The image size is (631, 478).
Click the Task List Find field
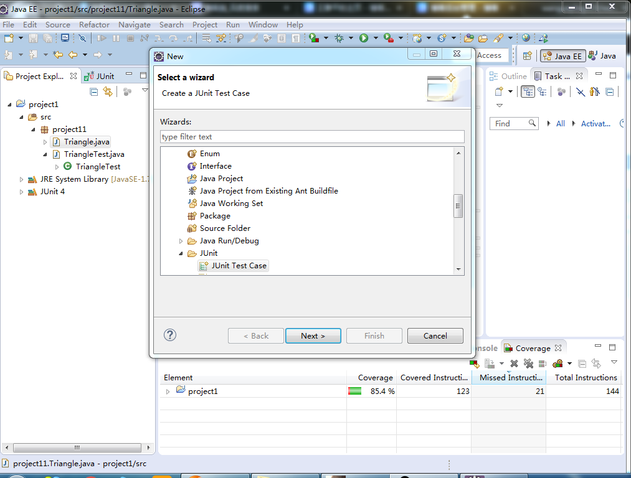pyautogui.click(x=514, y=123)
